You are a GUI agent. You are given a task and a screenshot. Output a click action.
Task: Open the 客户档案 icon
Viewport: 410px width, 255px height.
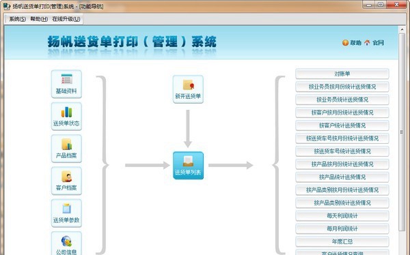click(66, 181)
